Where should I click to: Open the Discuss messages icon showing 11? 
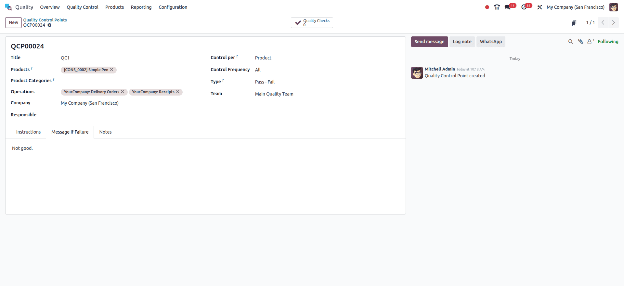[509, 7]
